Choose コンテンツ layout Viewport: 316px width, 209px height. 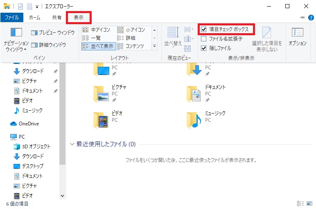point(131,46)
